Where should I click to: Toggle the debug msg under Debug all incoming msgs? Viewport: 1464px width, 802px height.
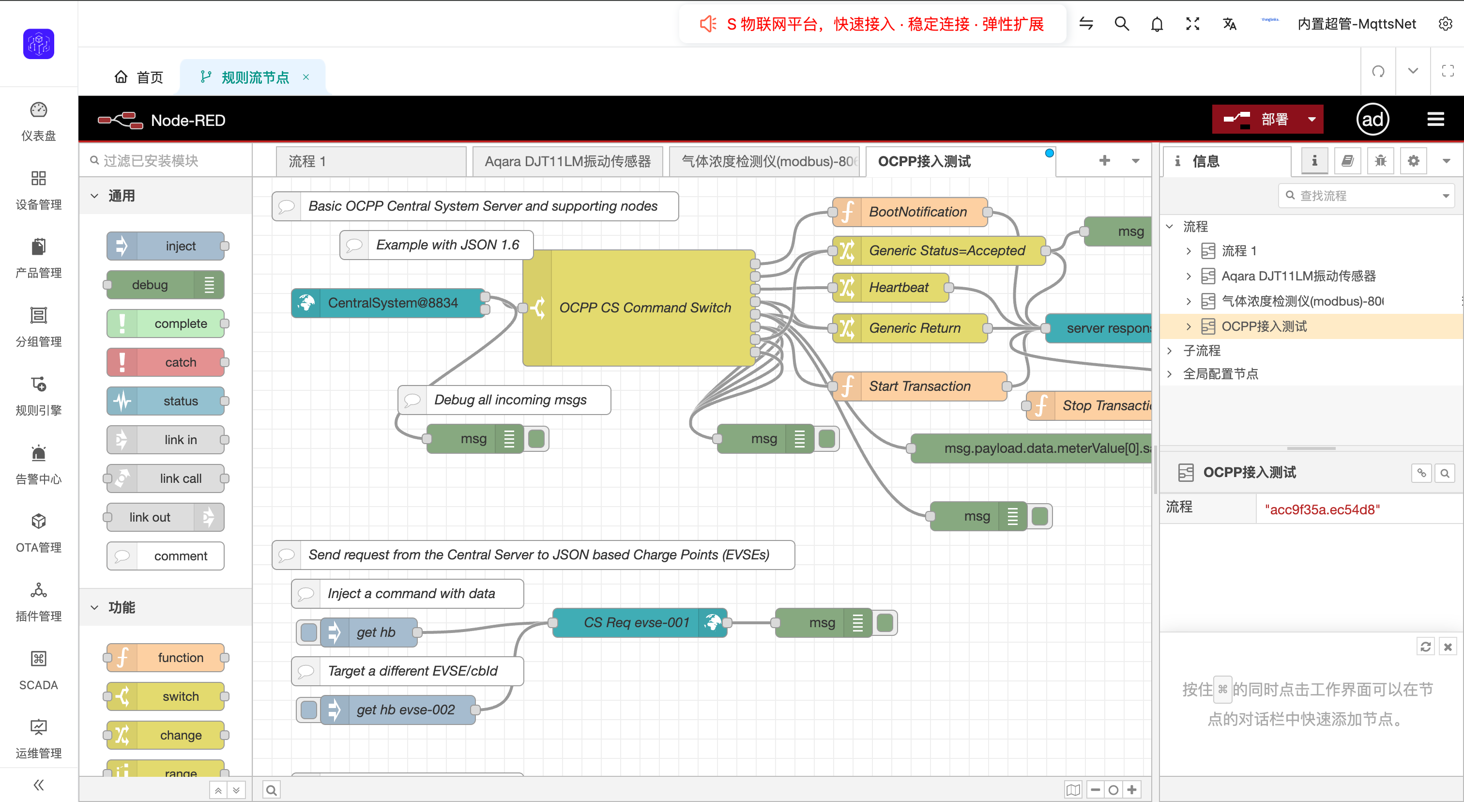tap(536, 438)
